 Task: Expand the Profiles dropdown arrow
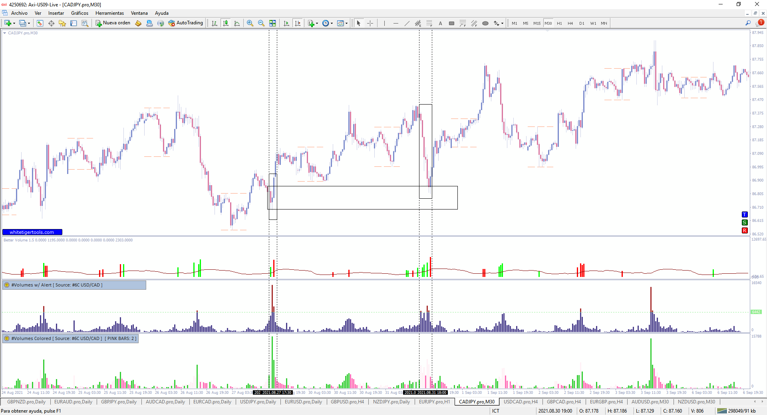point(29,23)
